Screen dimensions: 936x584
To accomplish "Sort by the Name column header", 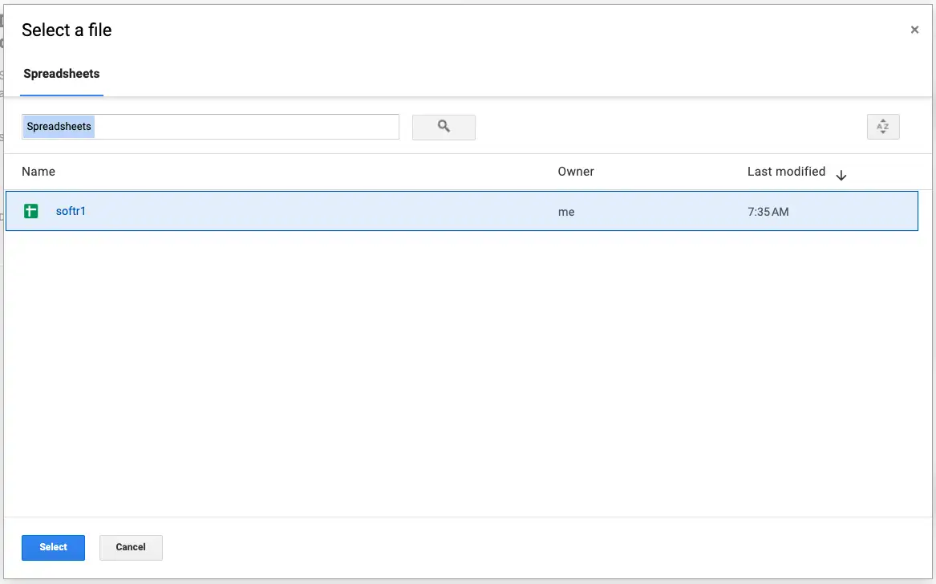I will tap(38, 172).
